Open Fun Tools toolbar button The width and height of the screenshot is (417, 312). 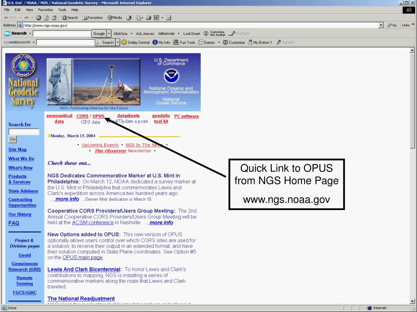[x=184, y=42]
